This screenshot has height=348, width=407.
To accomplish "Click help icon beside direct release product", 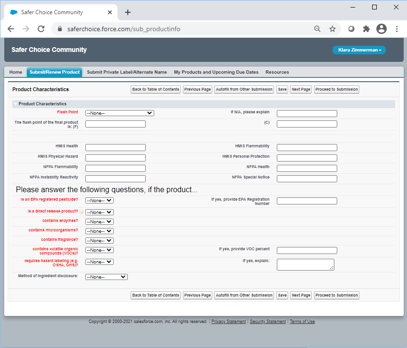I will pos(82,212).
